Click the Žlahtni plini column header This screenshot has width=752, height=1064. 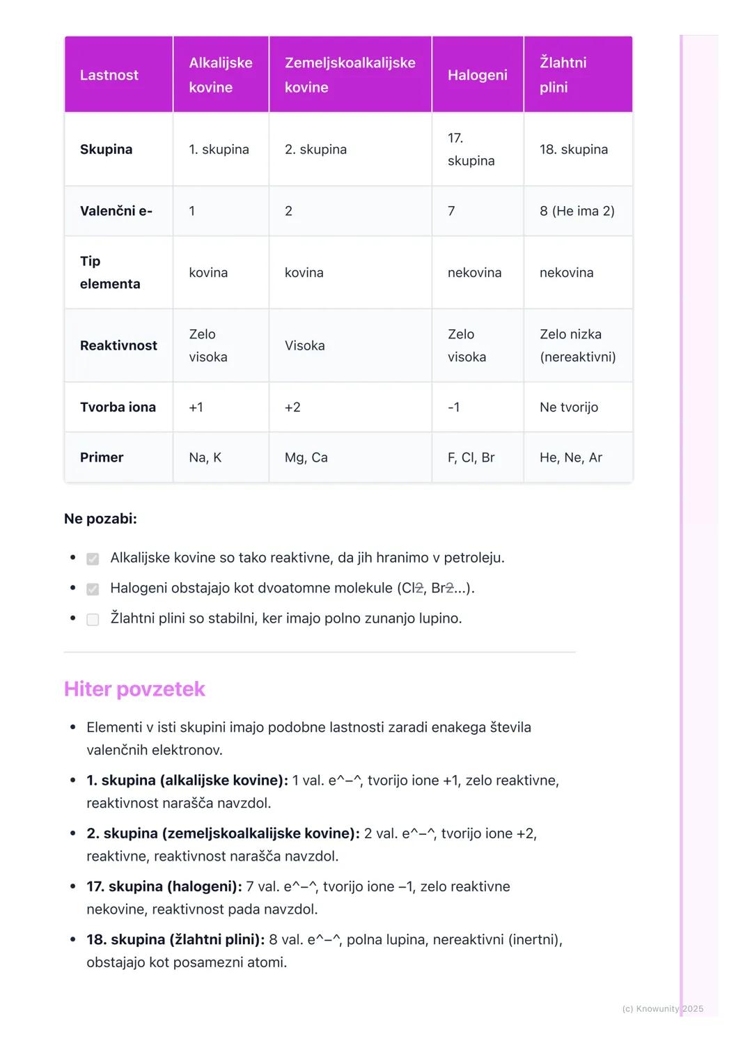[x=563, y=75]
